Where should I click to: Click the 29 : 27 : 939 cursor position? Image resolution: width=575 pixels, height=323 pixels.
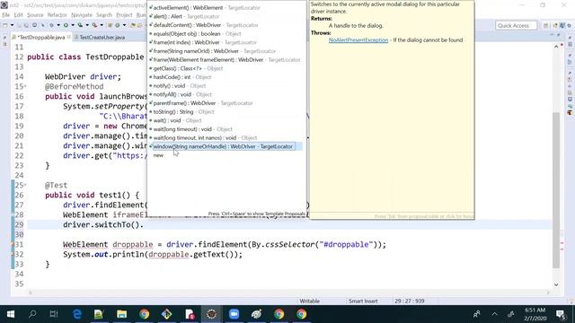[x=410, y=301]
